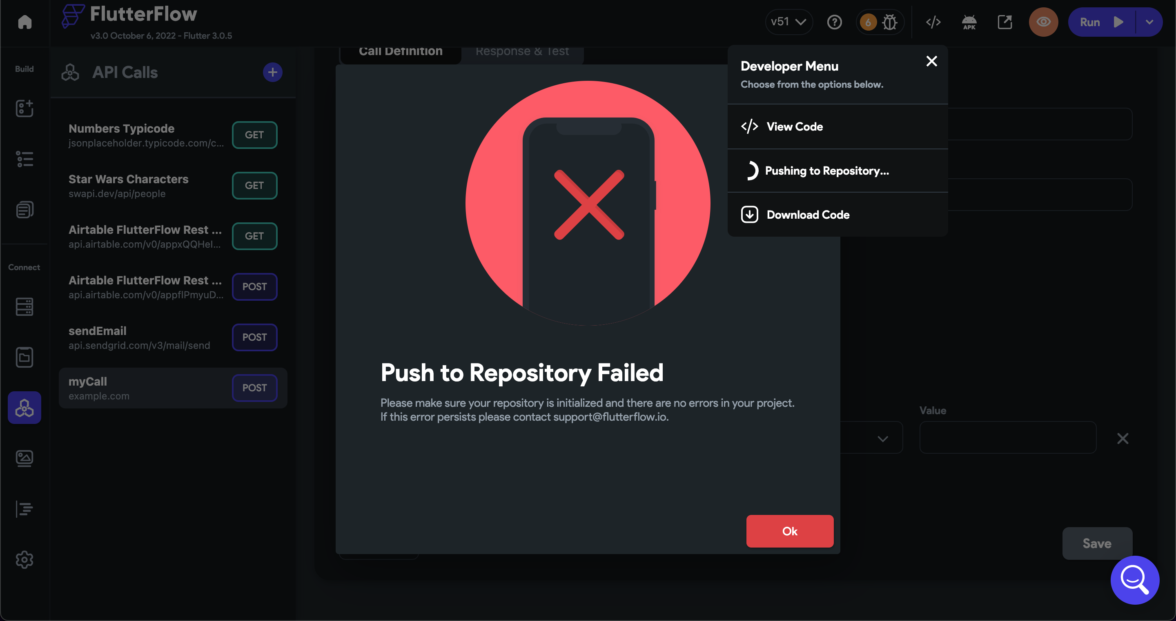Open the Firestore database panel in Connect section
The width and height of the screenshot is (1176, 621).
pos(24,306)
